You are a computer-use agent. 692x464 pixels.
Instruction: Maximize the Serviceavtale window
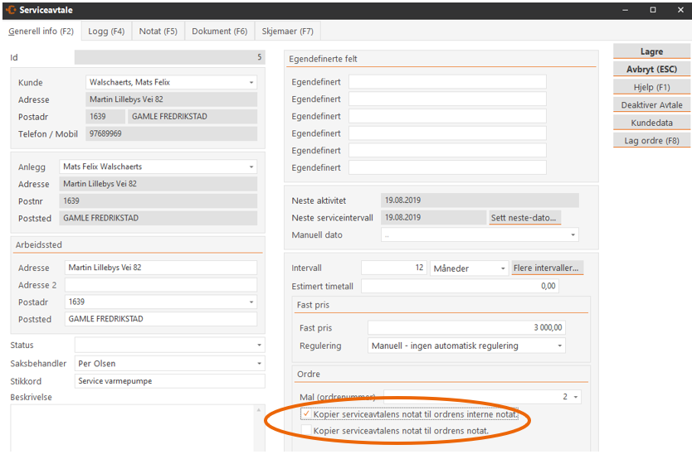click(653, 10)
